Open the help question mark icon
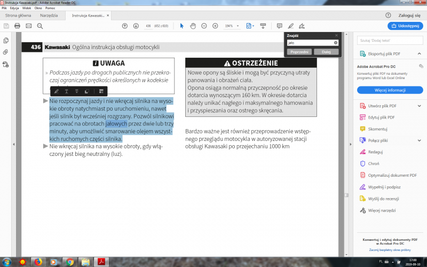Image resolution: width=427 pixels, height=267 pixels. [388, 15]
